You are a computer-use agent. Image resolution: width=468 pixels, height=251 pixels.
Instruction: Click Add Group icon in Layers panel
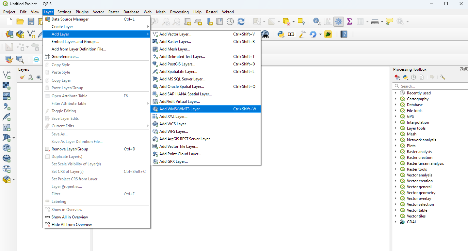(30, 77)
